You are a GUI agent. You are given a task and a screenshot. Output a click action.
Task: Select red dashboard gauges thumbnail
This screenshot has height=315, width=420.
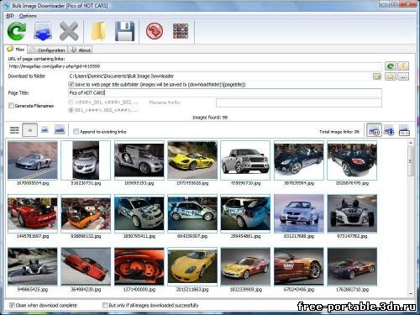coord(139,266)
